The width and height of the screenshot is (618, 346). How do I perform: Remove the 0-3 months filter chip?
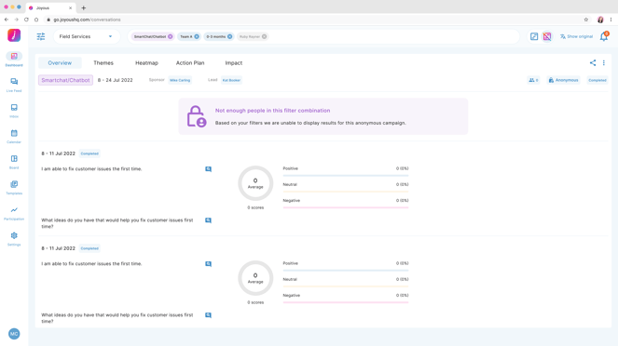click(x=230, y=36)
